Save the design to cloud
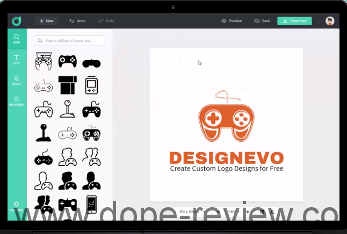This screenshot has width=347, height=234. tap(262, 21)
